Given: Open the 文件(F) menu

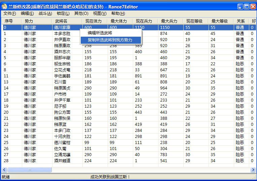Looking at the screenshot, I should (10, 13).
